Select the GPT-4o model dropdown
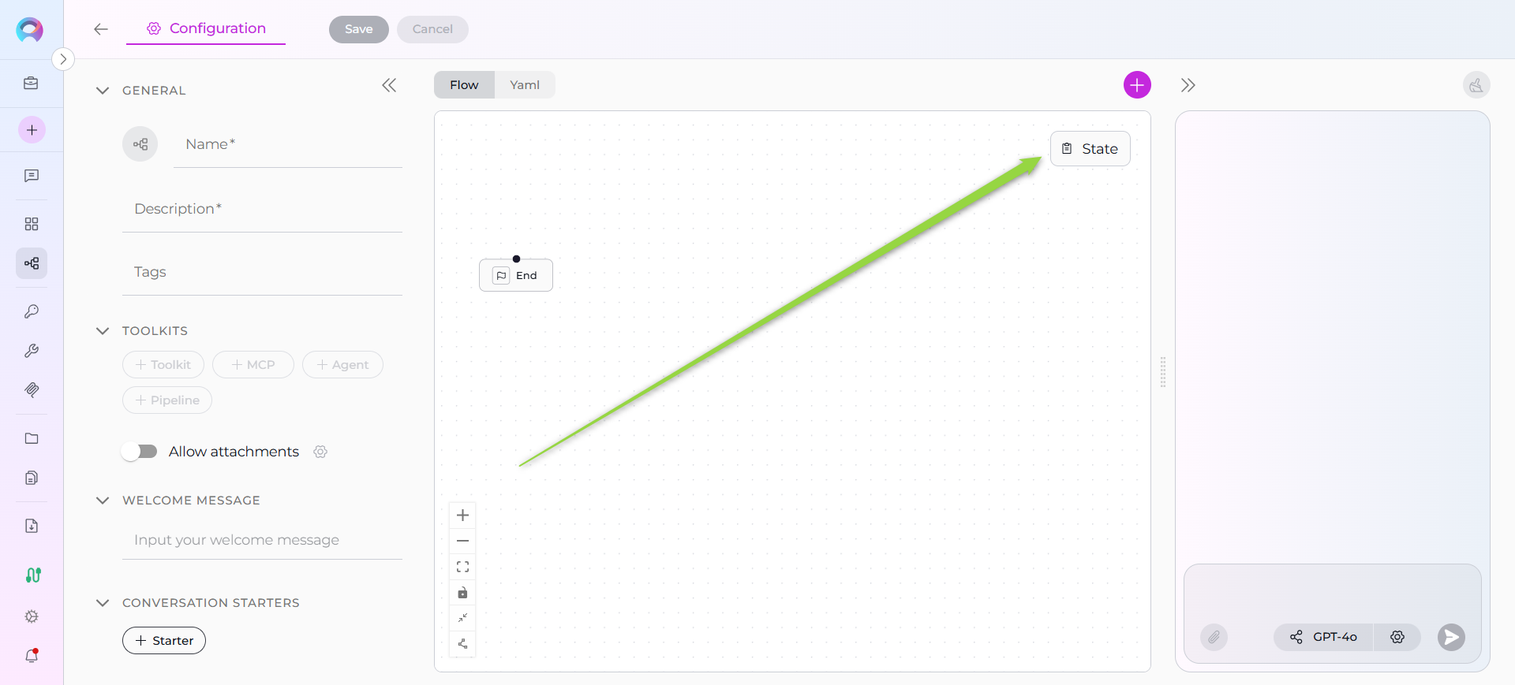Image resolution: width=1515 pixels, height=685 pixels. [1324, 637]
